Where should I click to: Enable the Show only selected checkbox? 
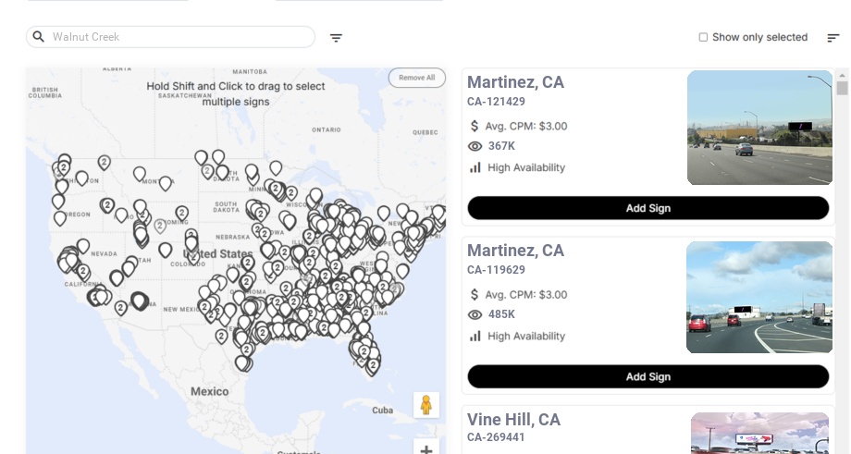703,38
